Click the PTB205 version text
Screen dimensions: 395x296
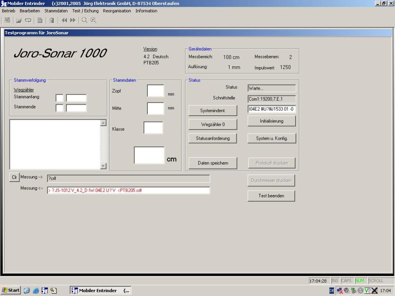pos(151,63)
